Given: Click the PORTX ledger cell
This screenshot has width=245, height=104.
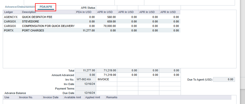Looking at the screenshot, I should [x=9, y=30].
